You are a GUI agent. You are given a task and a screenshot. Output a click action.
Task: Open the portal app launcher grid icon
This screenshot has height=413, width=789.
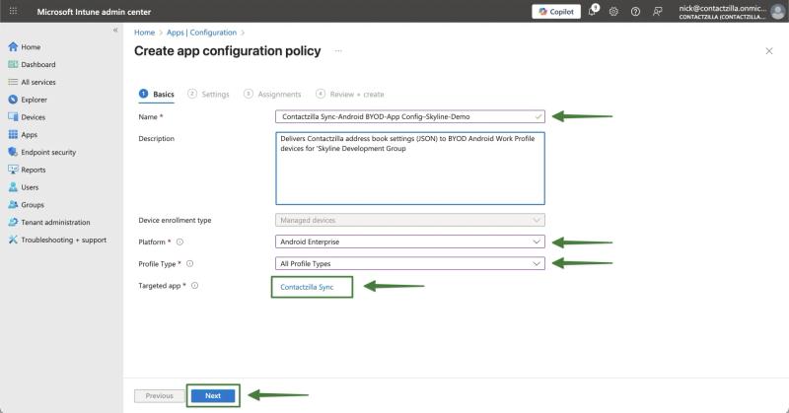pos(13,11)
